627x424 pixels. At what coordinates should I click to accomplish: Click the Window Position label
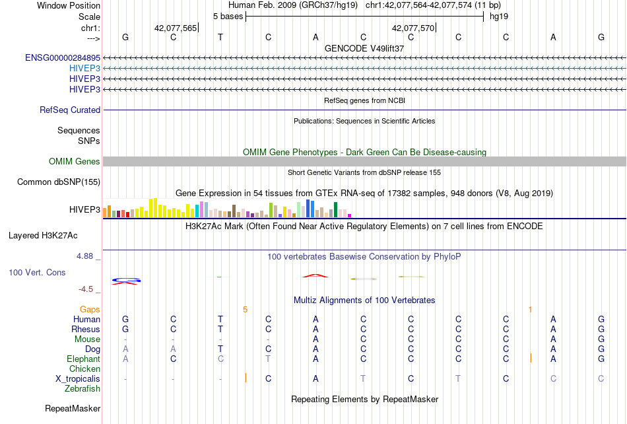69,5
